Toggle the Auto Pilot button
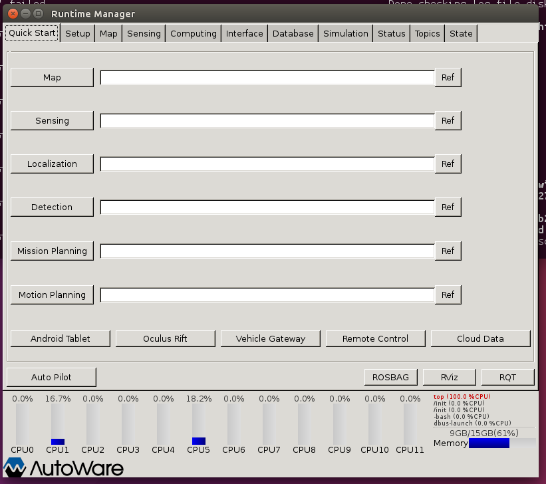 tap(51, 377)
